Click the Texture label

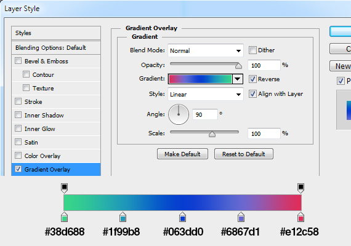tap(43, 89)
